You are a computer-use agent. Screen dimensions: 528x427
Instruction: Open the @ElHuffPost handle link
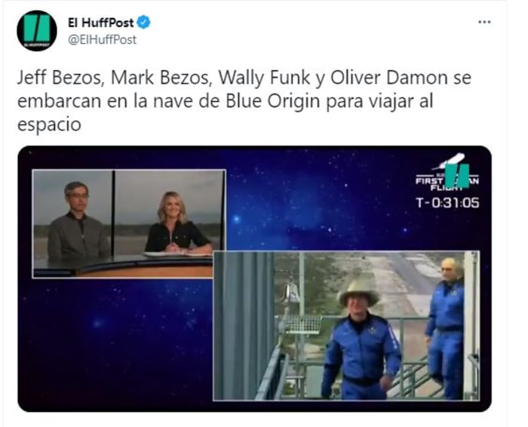click(102, 40)
